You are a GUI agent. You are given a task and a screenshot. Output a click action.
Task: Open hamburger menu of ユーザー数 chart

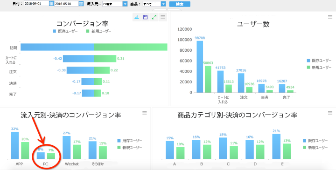tap(330, 17)
